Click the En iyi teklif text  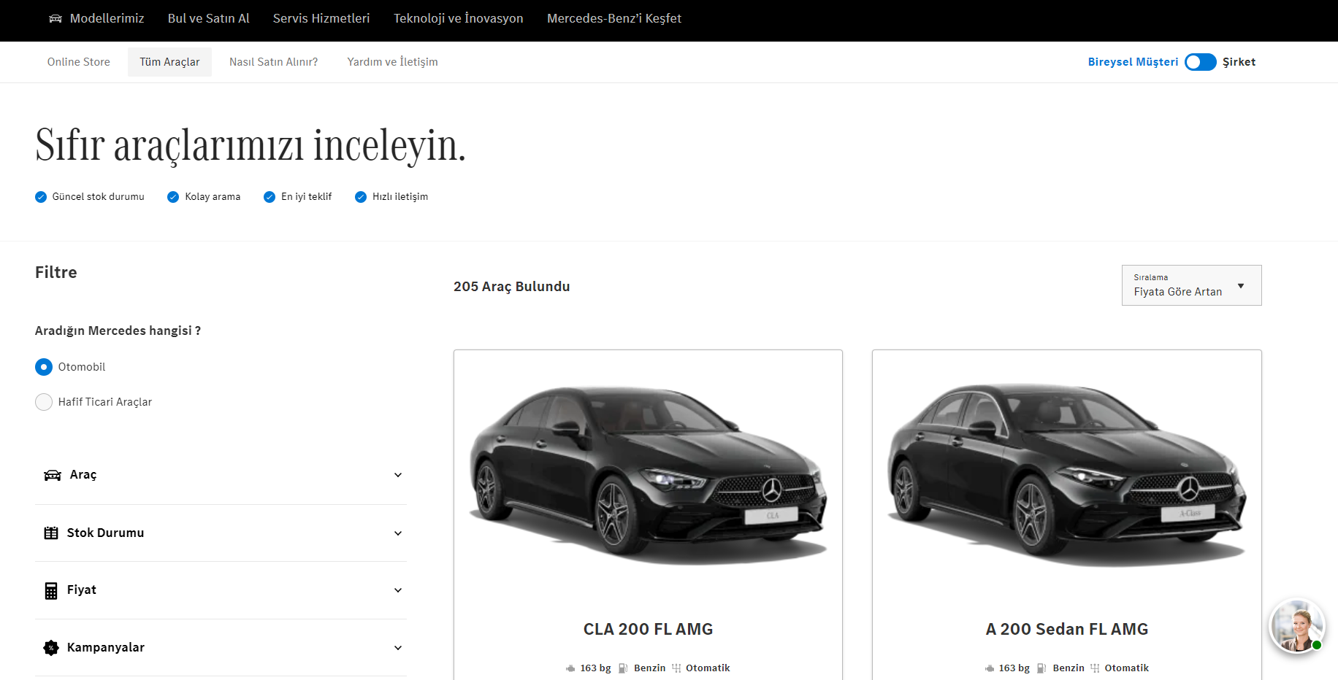point(307,197)
